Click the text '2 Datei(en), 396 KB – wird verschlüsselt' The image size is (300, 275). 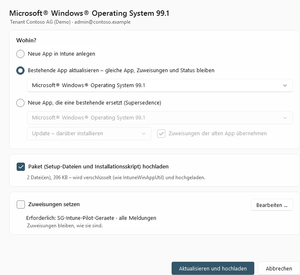(69, 178)
